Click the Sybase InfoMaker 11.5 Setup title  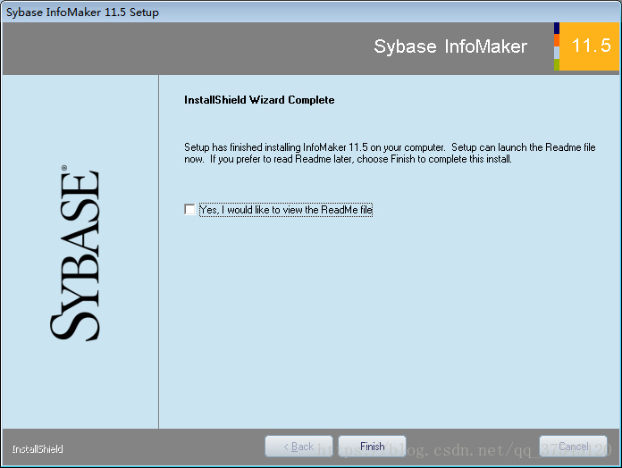[82, 13]
